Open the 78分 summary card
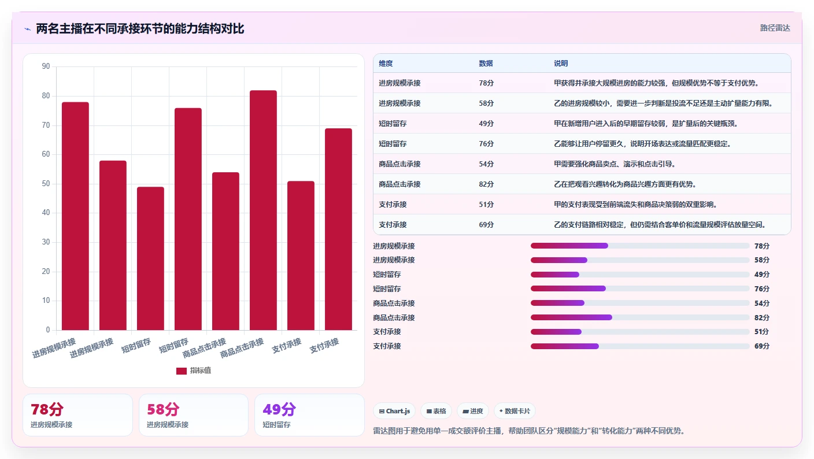Viewport: 814px width, 459px height. coord(77,415)
